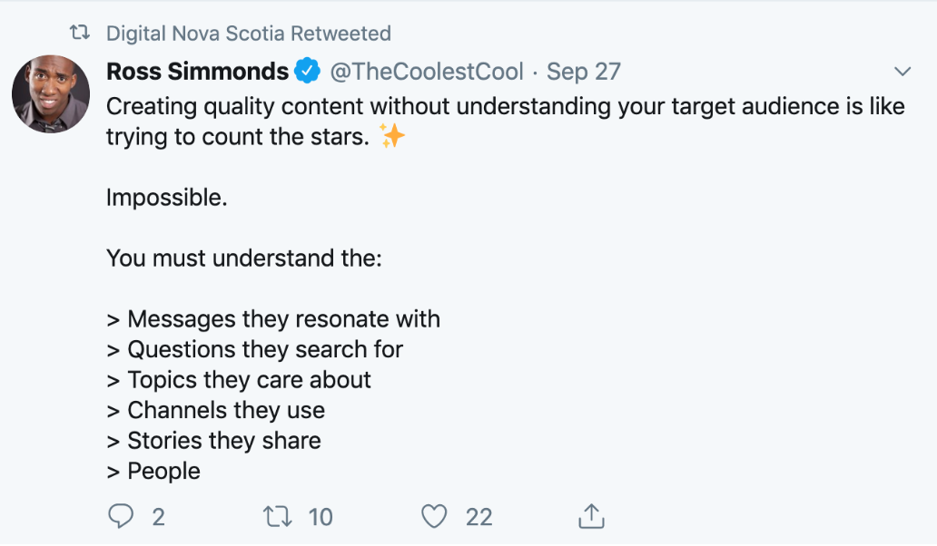Click the reply count of 2

[x=159, y=517]
